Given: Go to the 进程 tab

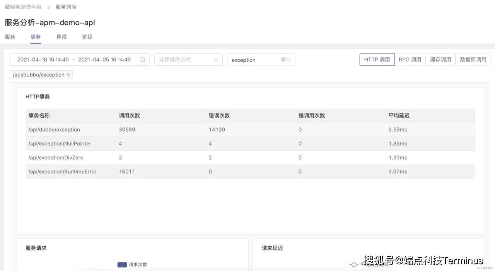Looking at the screenshot, I should (x=87, y=37).
